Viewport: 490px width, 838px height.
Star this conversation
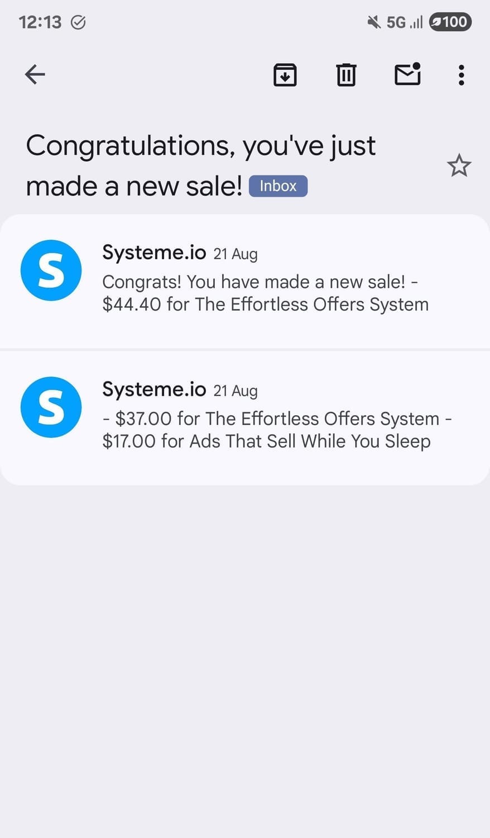459,166
